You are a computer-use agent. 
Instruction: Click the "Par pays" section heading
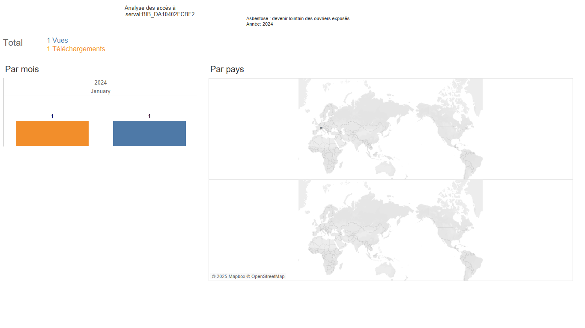227,69
